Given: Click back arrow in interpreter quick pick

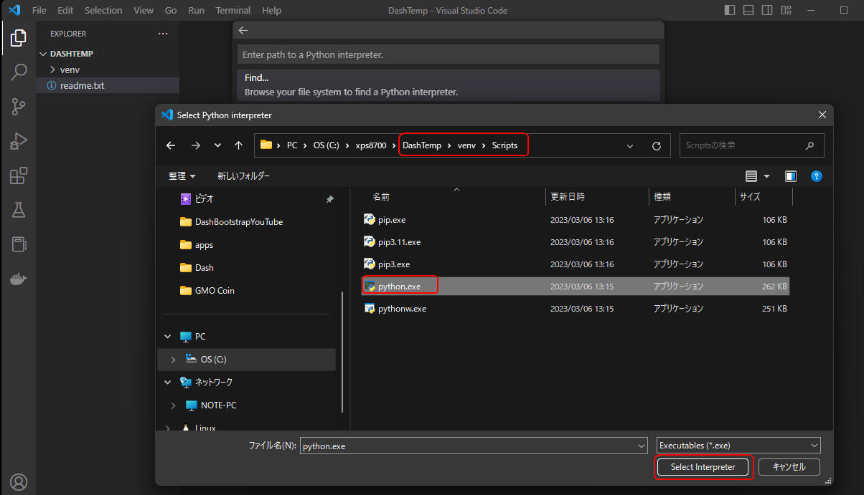Looking at the screenshot, I should (243, 30).
